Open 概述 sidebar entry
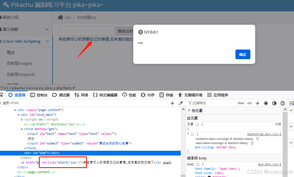Image resolution: width=294 pixels, height=177 pixels. [x=11, y=53]
